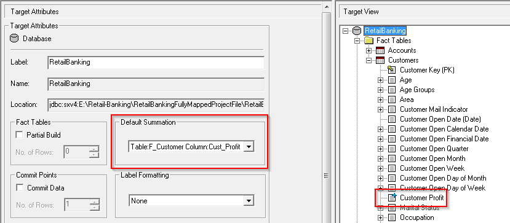The width and height of the screenshot is (510, 223).
Task: Click the Occupation column icon
Action: 392,217
